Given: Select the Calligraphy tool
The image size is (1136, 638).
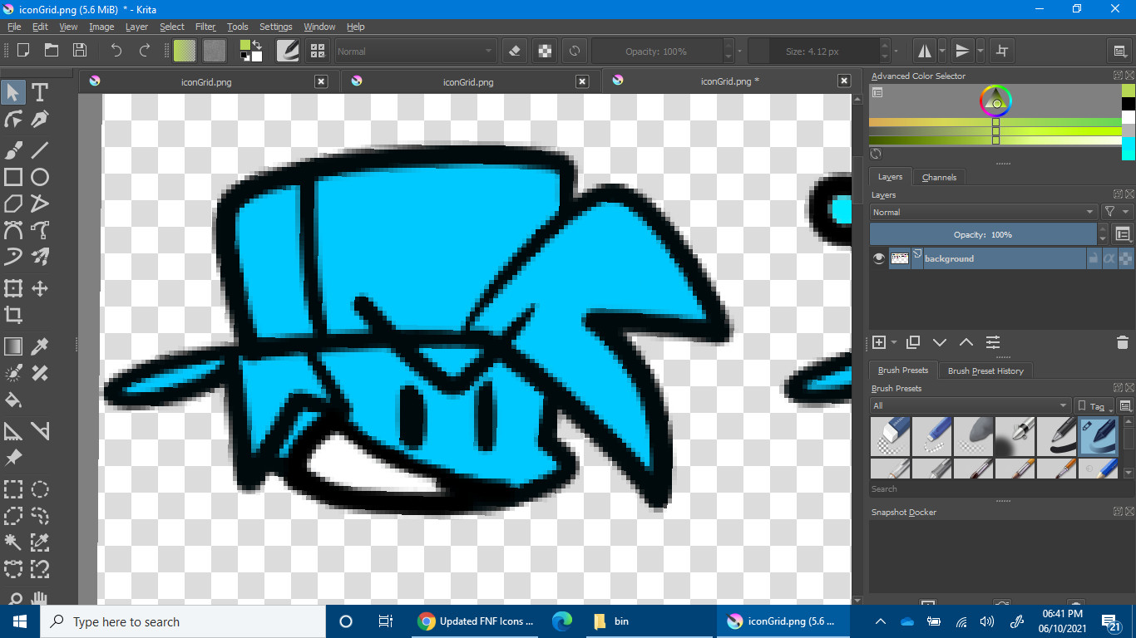Looking at the screenshot, I should tap(39, 119).
